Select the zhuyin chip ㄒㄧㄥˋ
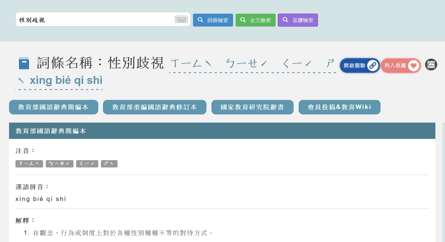445x242 pixels. tap(29, 164)
